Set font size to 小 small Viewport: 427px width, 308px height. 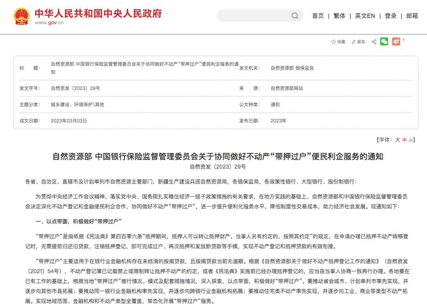point(410,140)
